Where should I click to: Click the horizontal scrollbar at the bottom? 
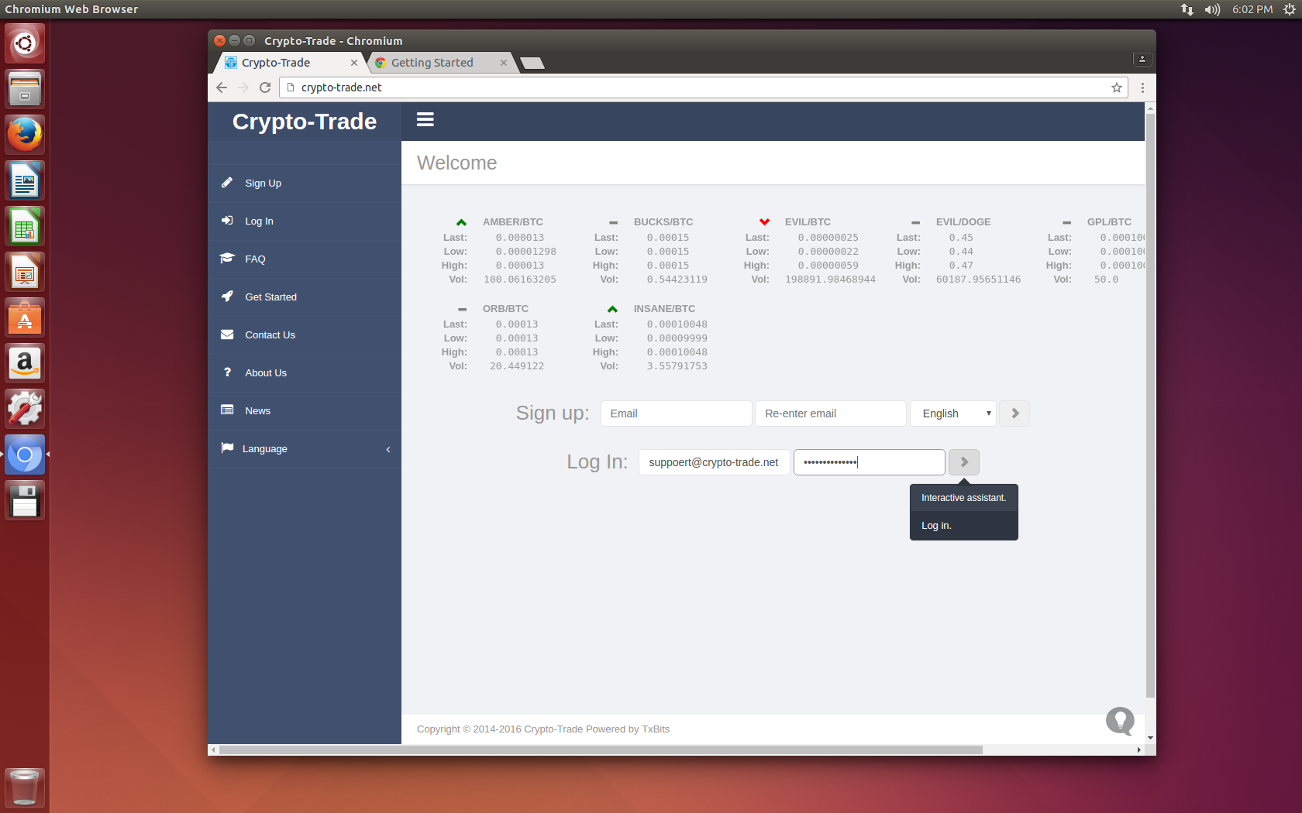click(601, 750)
